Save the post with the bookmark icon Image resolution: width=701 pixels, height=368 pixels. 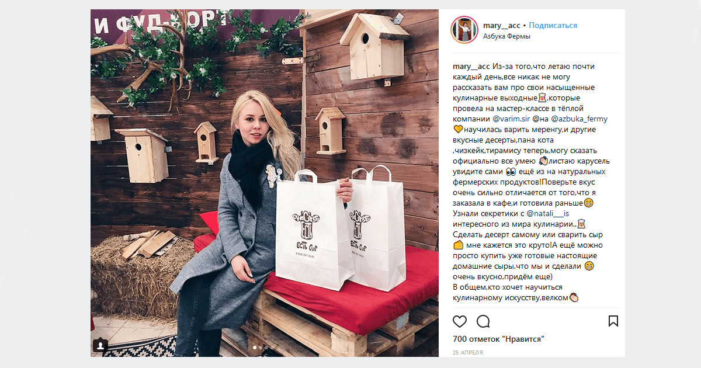[613, 321]
